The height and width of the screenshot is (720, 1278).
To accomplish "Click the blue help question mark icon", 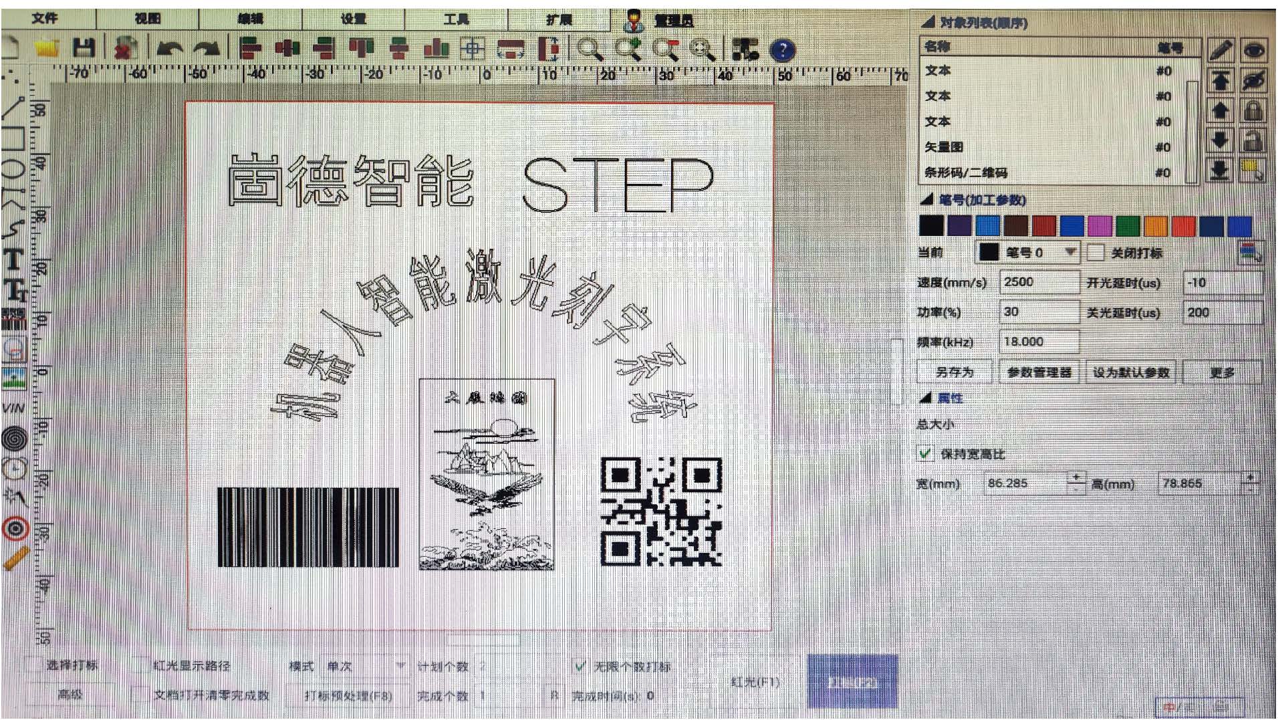I will (782, 49).
